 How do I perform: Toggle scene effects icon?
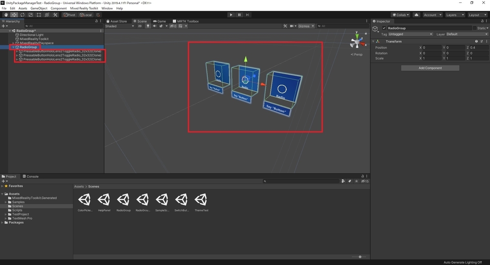point(161,26)
